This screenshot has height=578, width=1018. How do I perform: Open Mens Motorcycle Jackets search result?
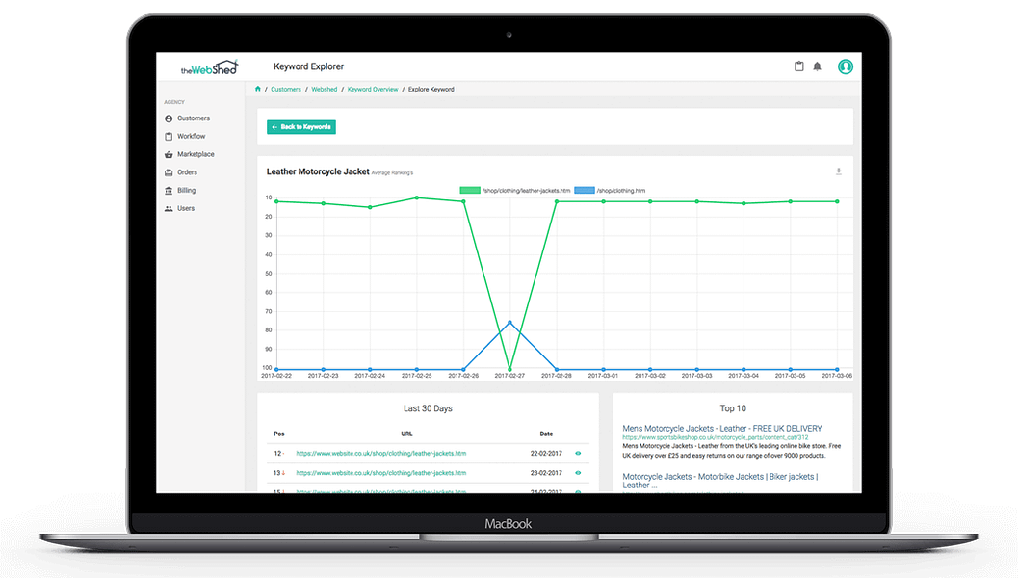(722, 428)
